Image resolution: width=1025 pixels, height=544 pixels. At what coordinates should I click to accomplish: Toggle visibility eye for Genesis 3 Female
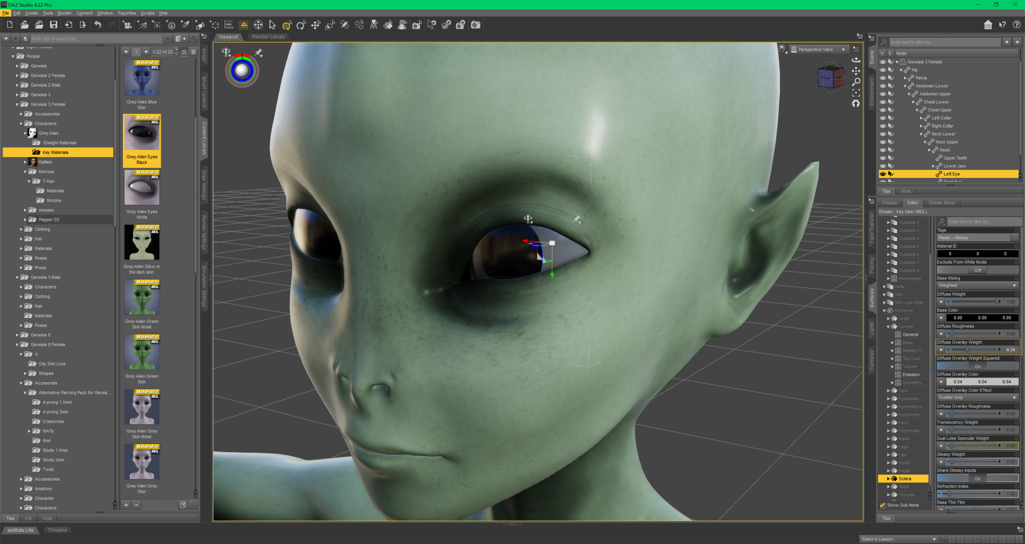(x=882, y=62)
